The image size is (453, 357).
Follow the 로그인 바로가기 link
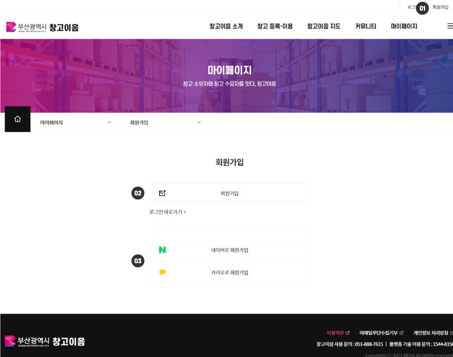coord(168,212)
